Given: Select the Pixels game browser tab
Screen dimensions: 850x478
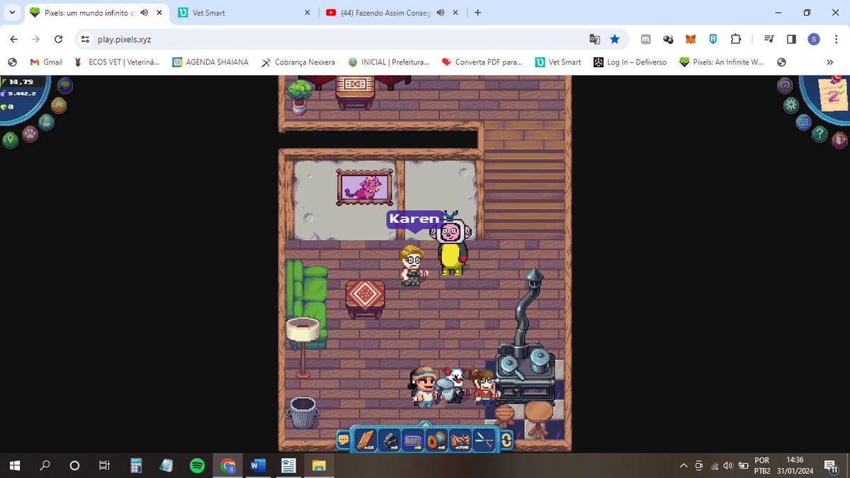Looking at the screenshot, I should (x=96, y=13).
